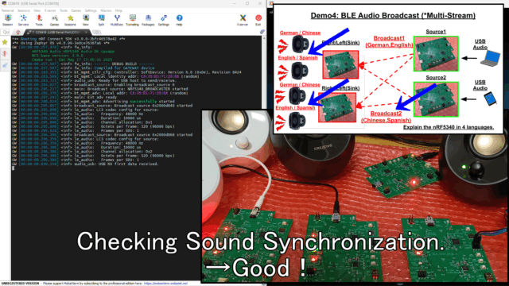509x286 pixels.
Task: Open the Split view tool
Action: click(x=101, y=20)
